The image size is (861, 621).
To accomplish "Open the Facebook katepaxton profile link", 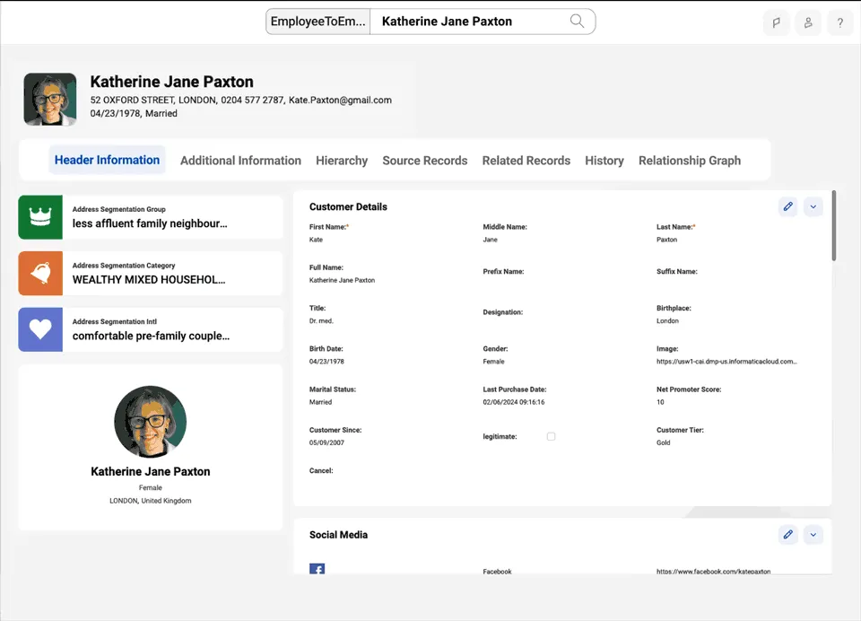I will (713, 571).
